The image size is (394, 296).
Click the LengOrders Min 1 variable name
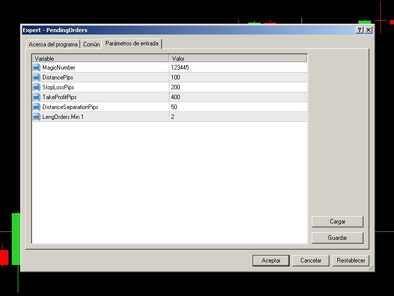pos(63,117)
